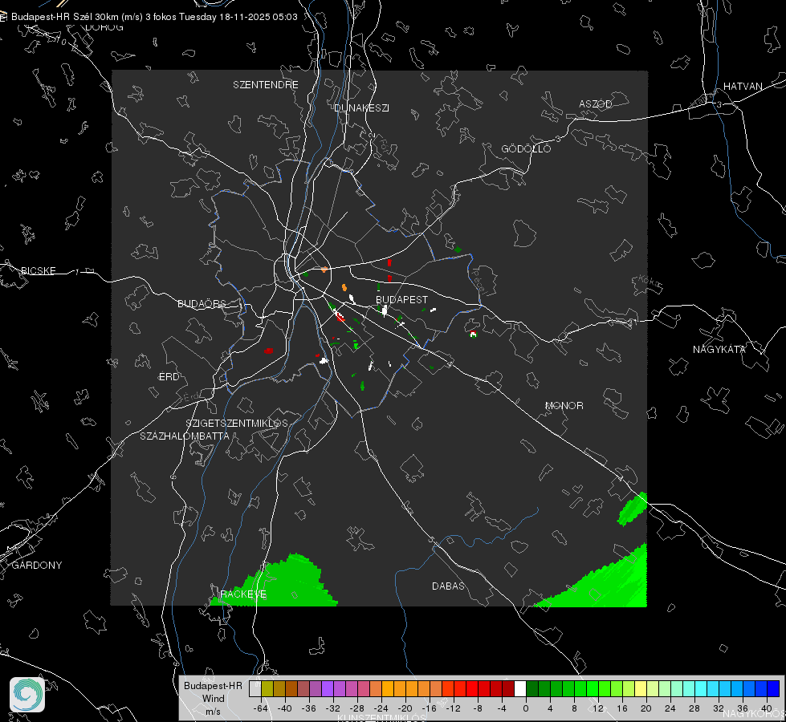Select the white zero-value swatch in the legend
The height and width of the screenshot is (722, 786).
(520, 688)
